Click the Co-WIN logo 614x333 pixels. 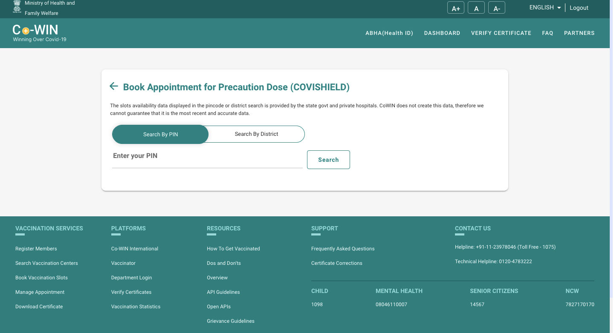[39, 33]
